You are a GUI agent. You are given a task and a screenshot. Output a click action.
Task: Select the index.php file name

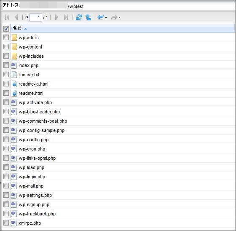[x=29, y=65]
